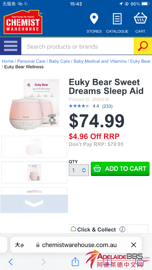152x270 pixels.
Task: Select the second product thumbnail
Action: 34,172
